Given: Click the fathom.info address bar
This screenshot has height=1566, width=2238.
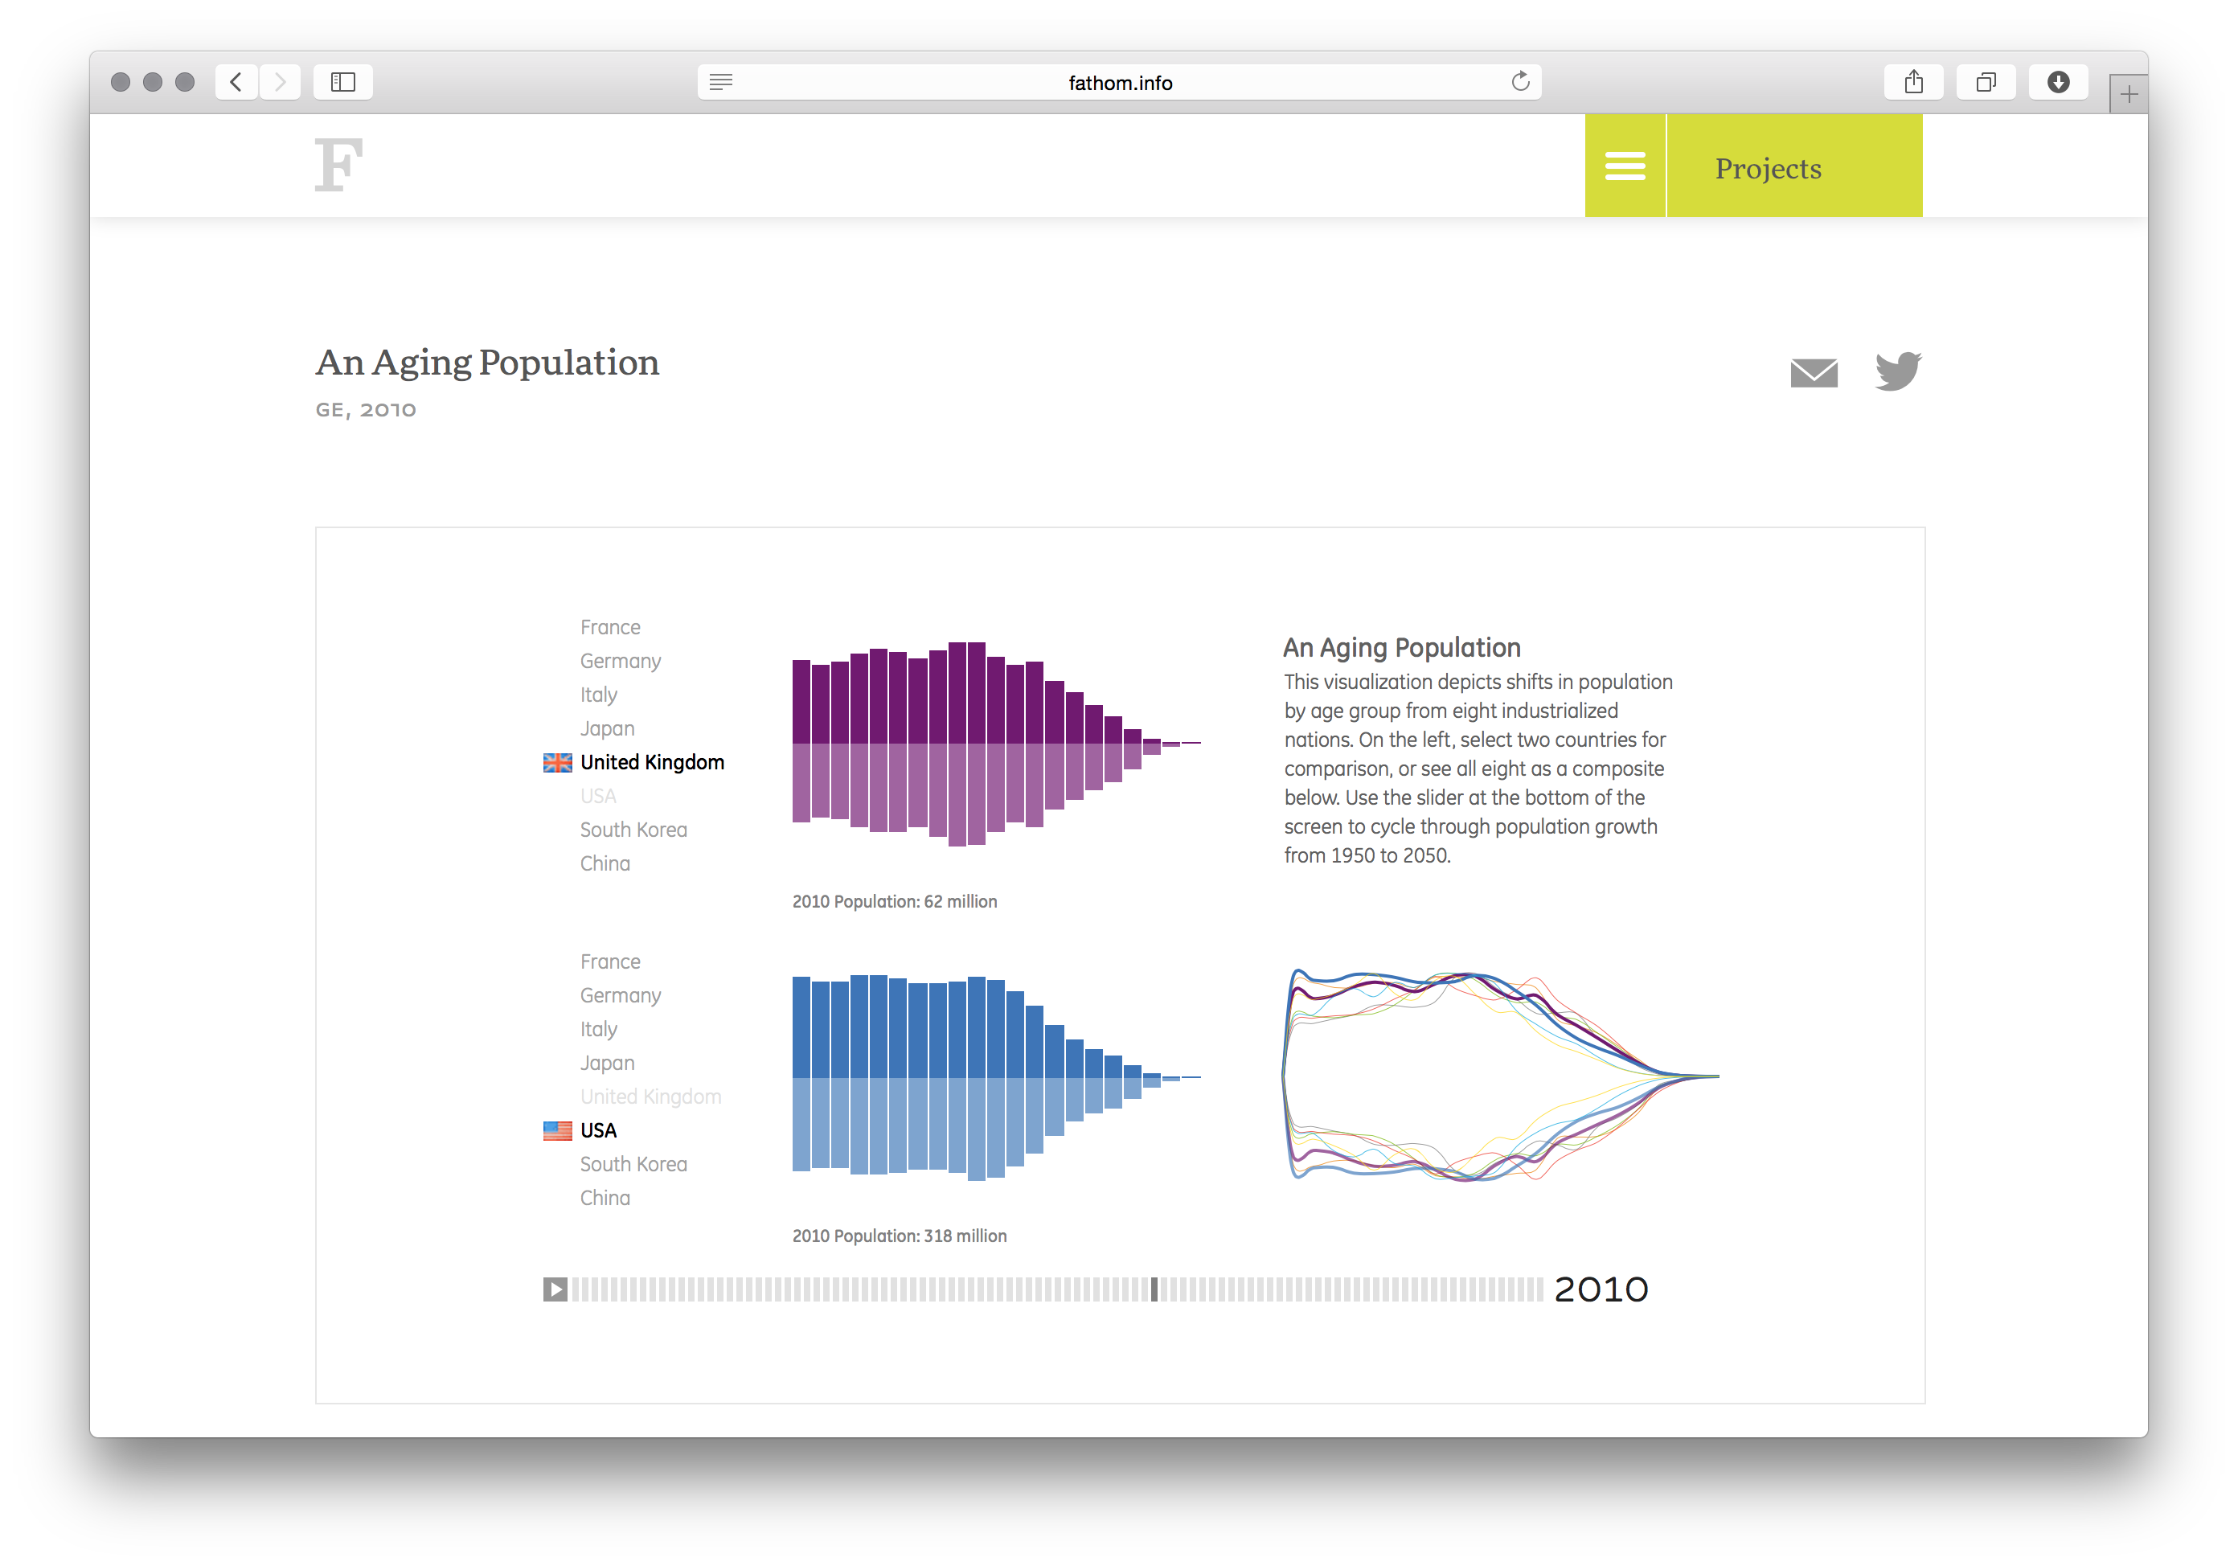Looking at the screenshot, I should [1119, 82].
